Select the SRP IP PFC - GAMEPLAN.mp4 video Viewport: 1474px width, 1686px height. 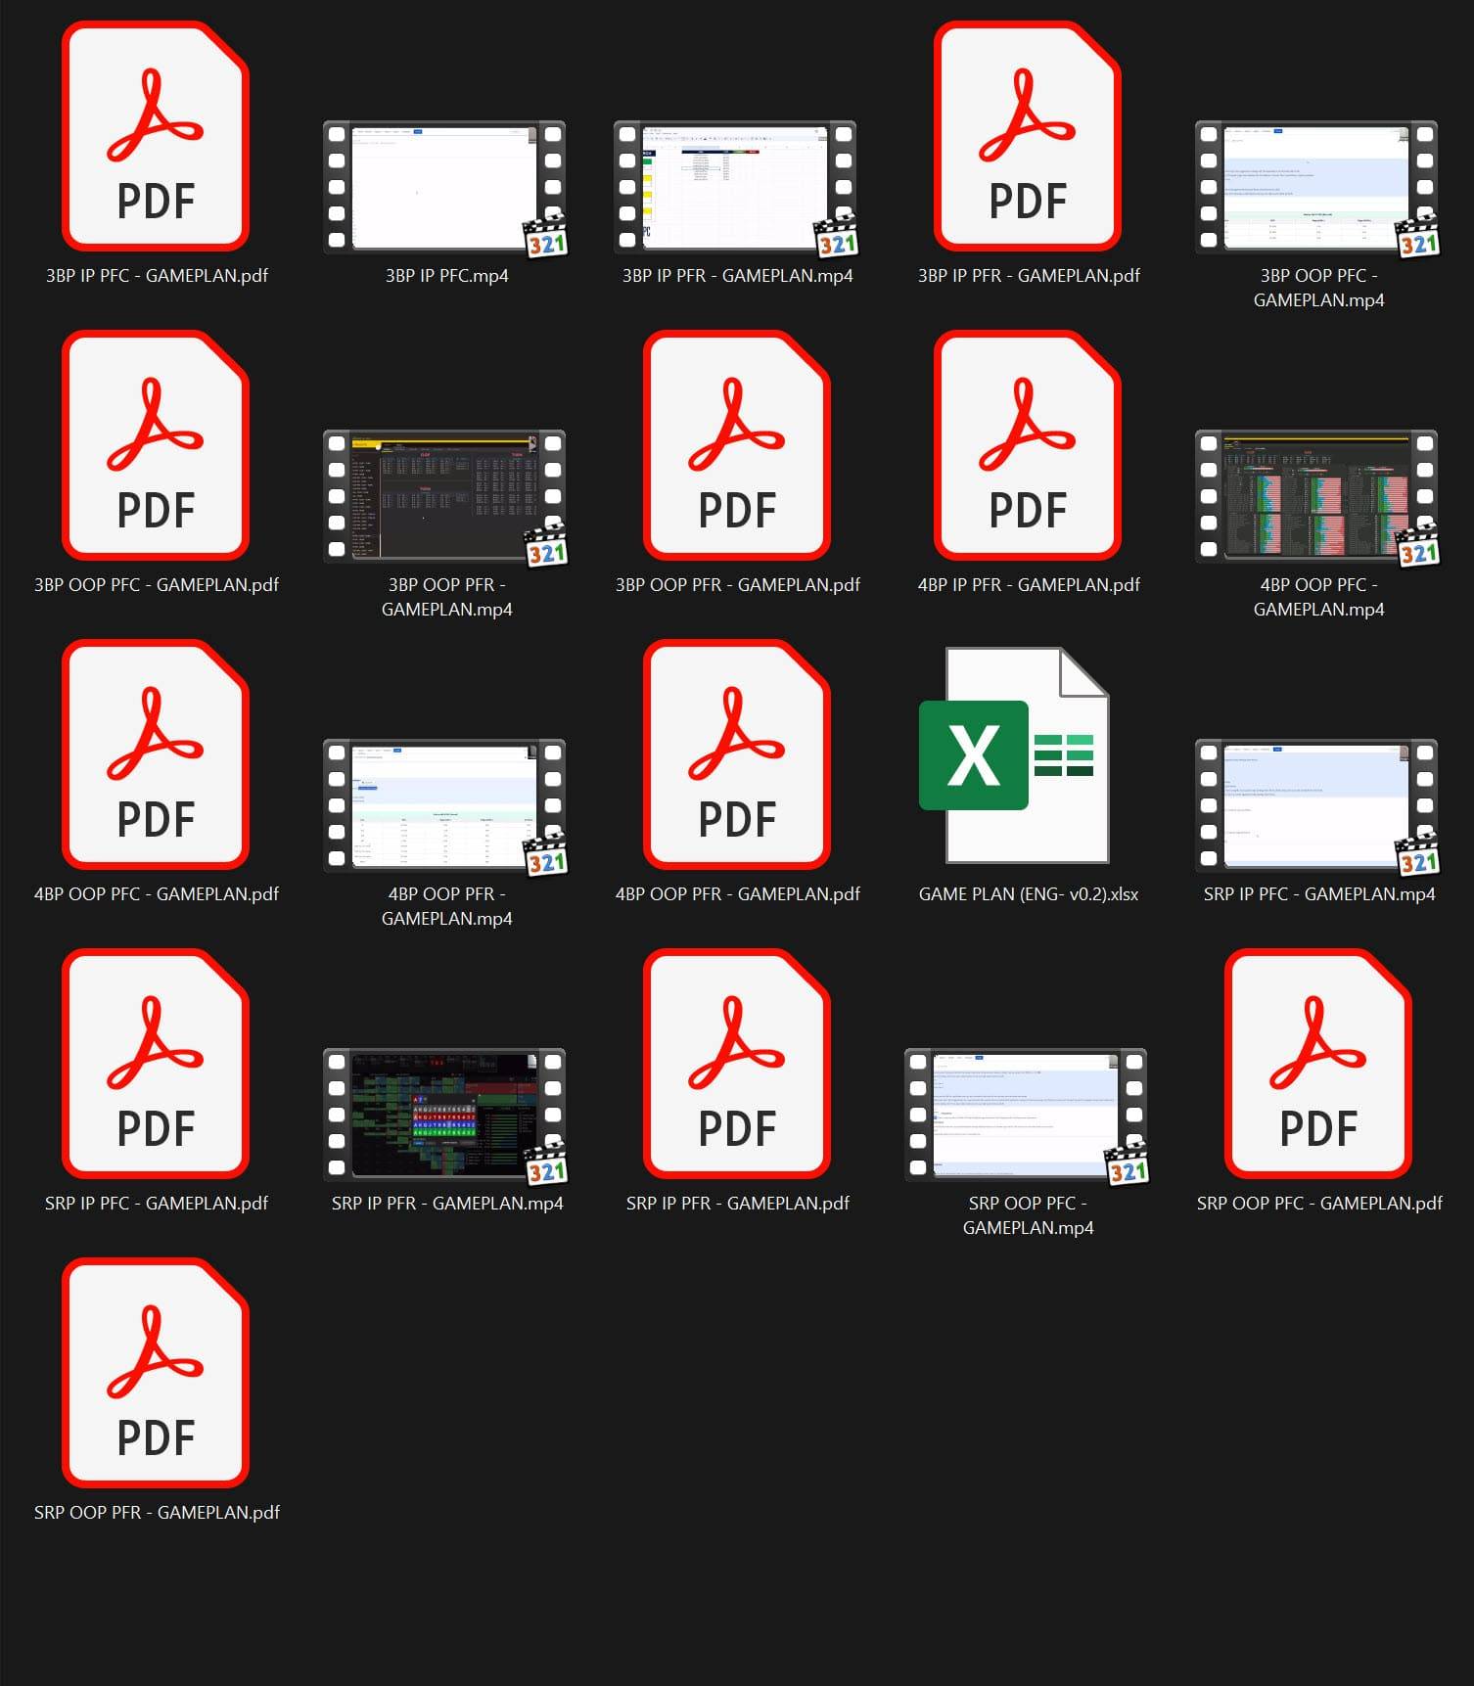tap(1317, 805)
